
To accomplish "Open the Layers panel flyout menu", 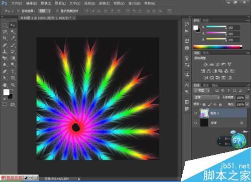I will pyautogui.click(x=248, y=85).
